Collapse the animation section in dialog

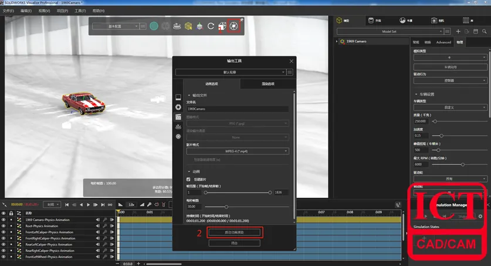(189, 171)
